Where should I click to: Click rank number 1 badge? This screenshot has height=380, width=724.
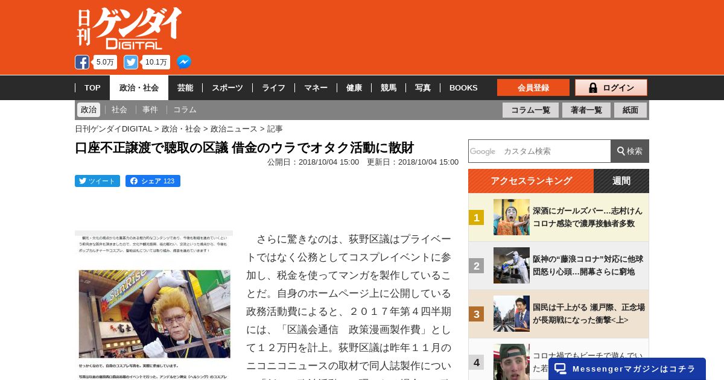[x=477, y=217]
